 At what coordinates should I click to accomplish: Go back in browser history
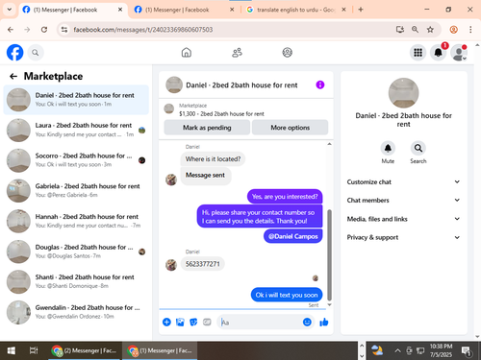point(11,30)
